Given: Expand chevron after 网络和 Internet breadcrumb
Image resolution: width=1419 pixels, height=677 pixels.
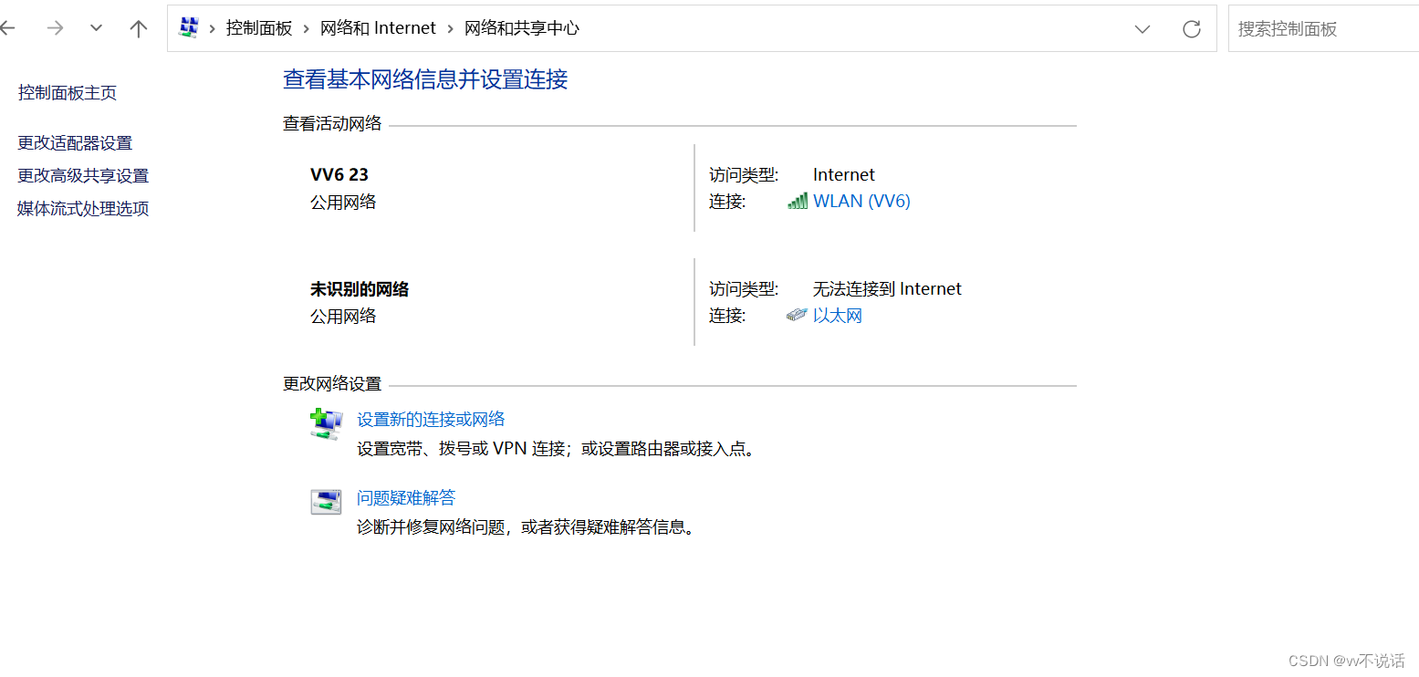Looking at the screenshot, I should pos(450,28).
